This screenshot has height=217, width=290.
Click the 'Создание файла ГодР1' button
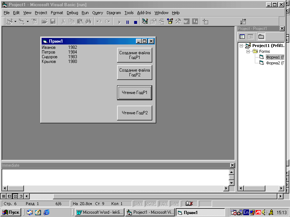(x=134, y=55)
